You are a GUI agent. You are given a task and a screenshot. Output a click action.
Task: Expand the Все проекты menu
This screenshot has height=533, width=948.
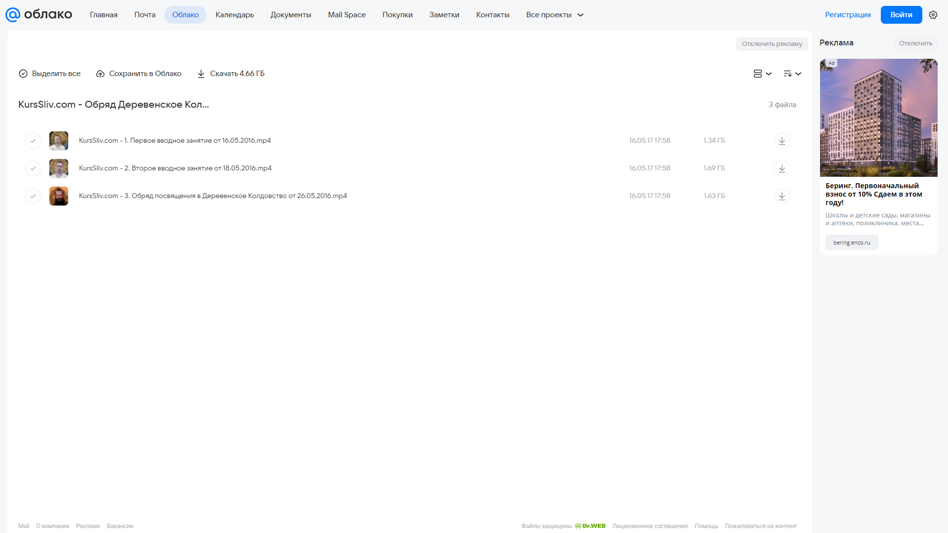[555, 15]
